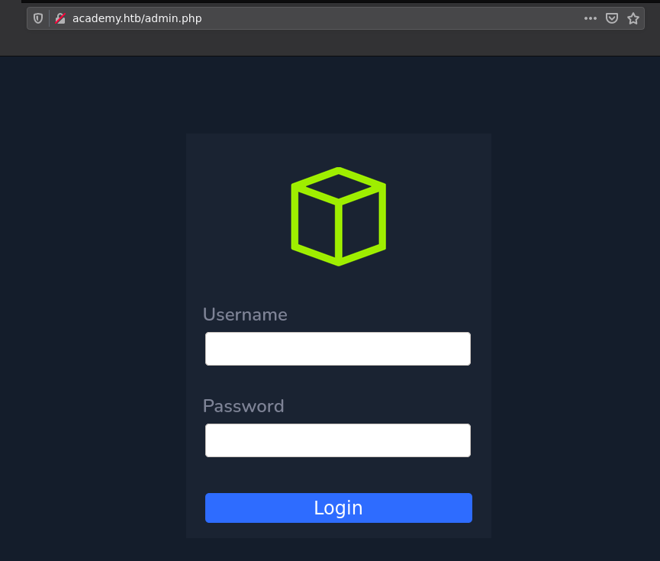Bookmark this page with the star icon
Viewport: 660px width, 561px height.
click(633, 18)
